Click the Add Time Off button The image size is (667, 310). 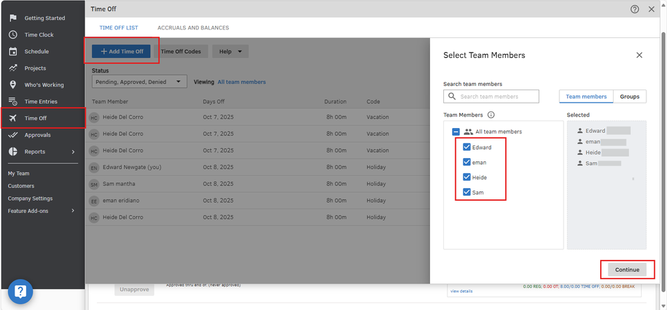click(x=122, y=51)
